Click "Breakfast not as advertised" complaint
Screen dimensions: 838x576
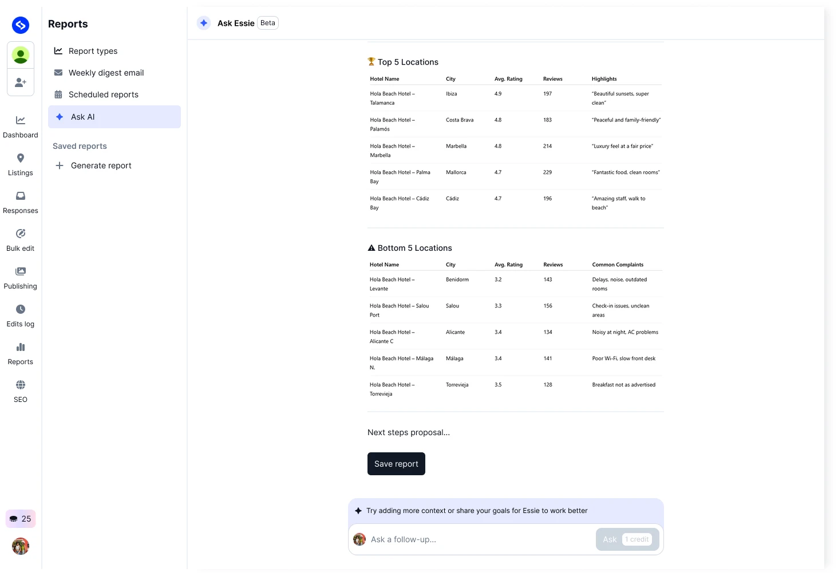(x=624, y=385)
